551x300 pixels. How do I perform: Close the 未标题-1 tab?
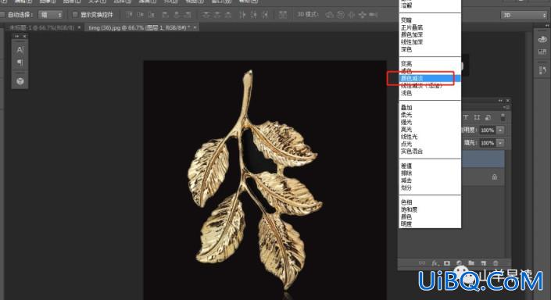(79, 27)
